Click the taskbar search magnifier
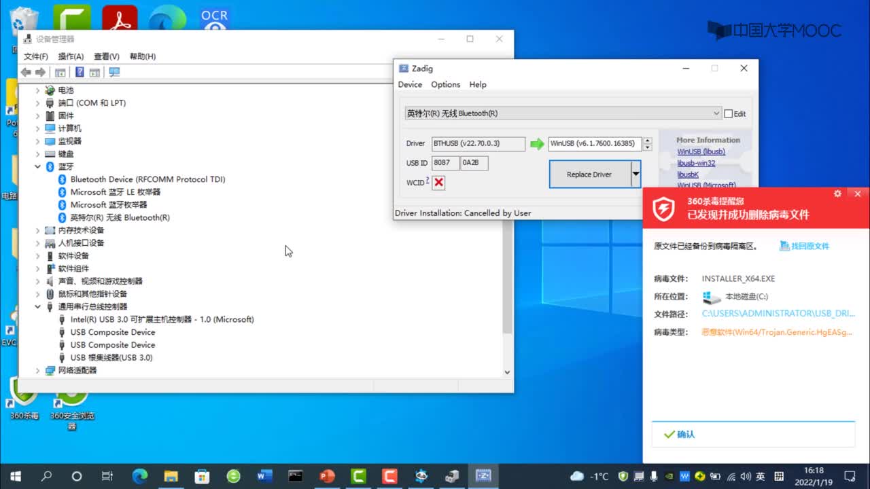 point(46,475)
